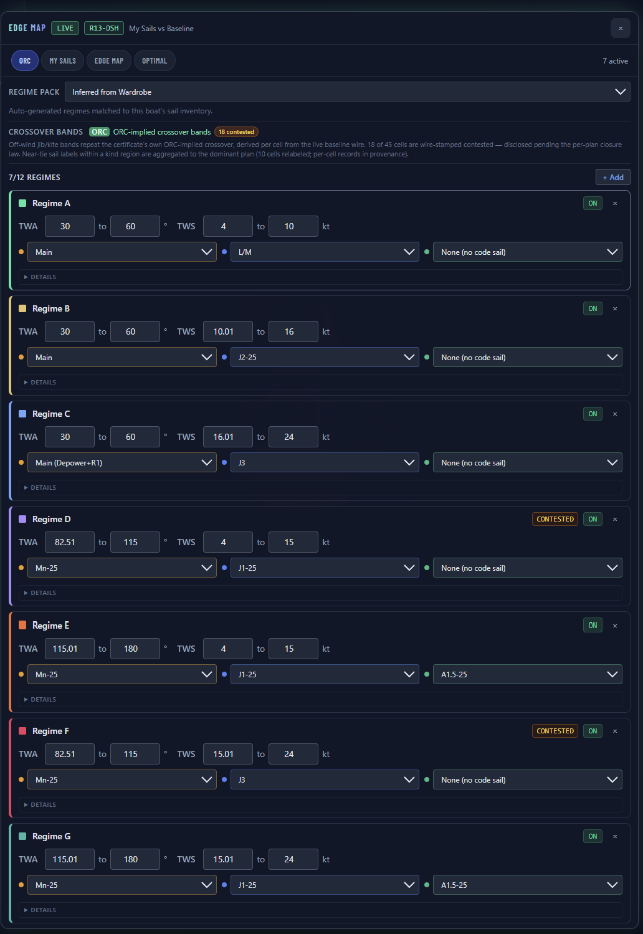Add a new regime
The image size is (643, 934).
click(x=613, y=177)
